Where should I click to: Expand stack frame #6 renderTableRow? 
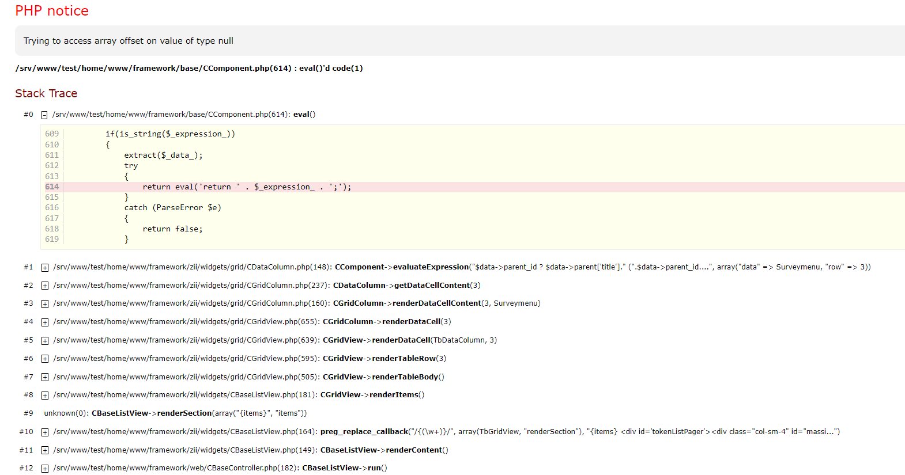(45, 359)
